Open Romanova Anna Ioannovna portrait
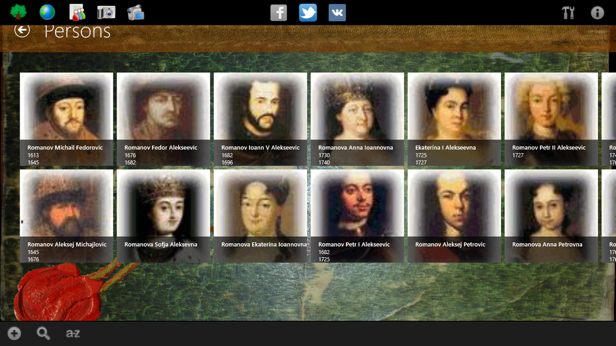The height and width of the screenshot is (346, 616). coord(357,119)
